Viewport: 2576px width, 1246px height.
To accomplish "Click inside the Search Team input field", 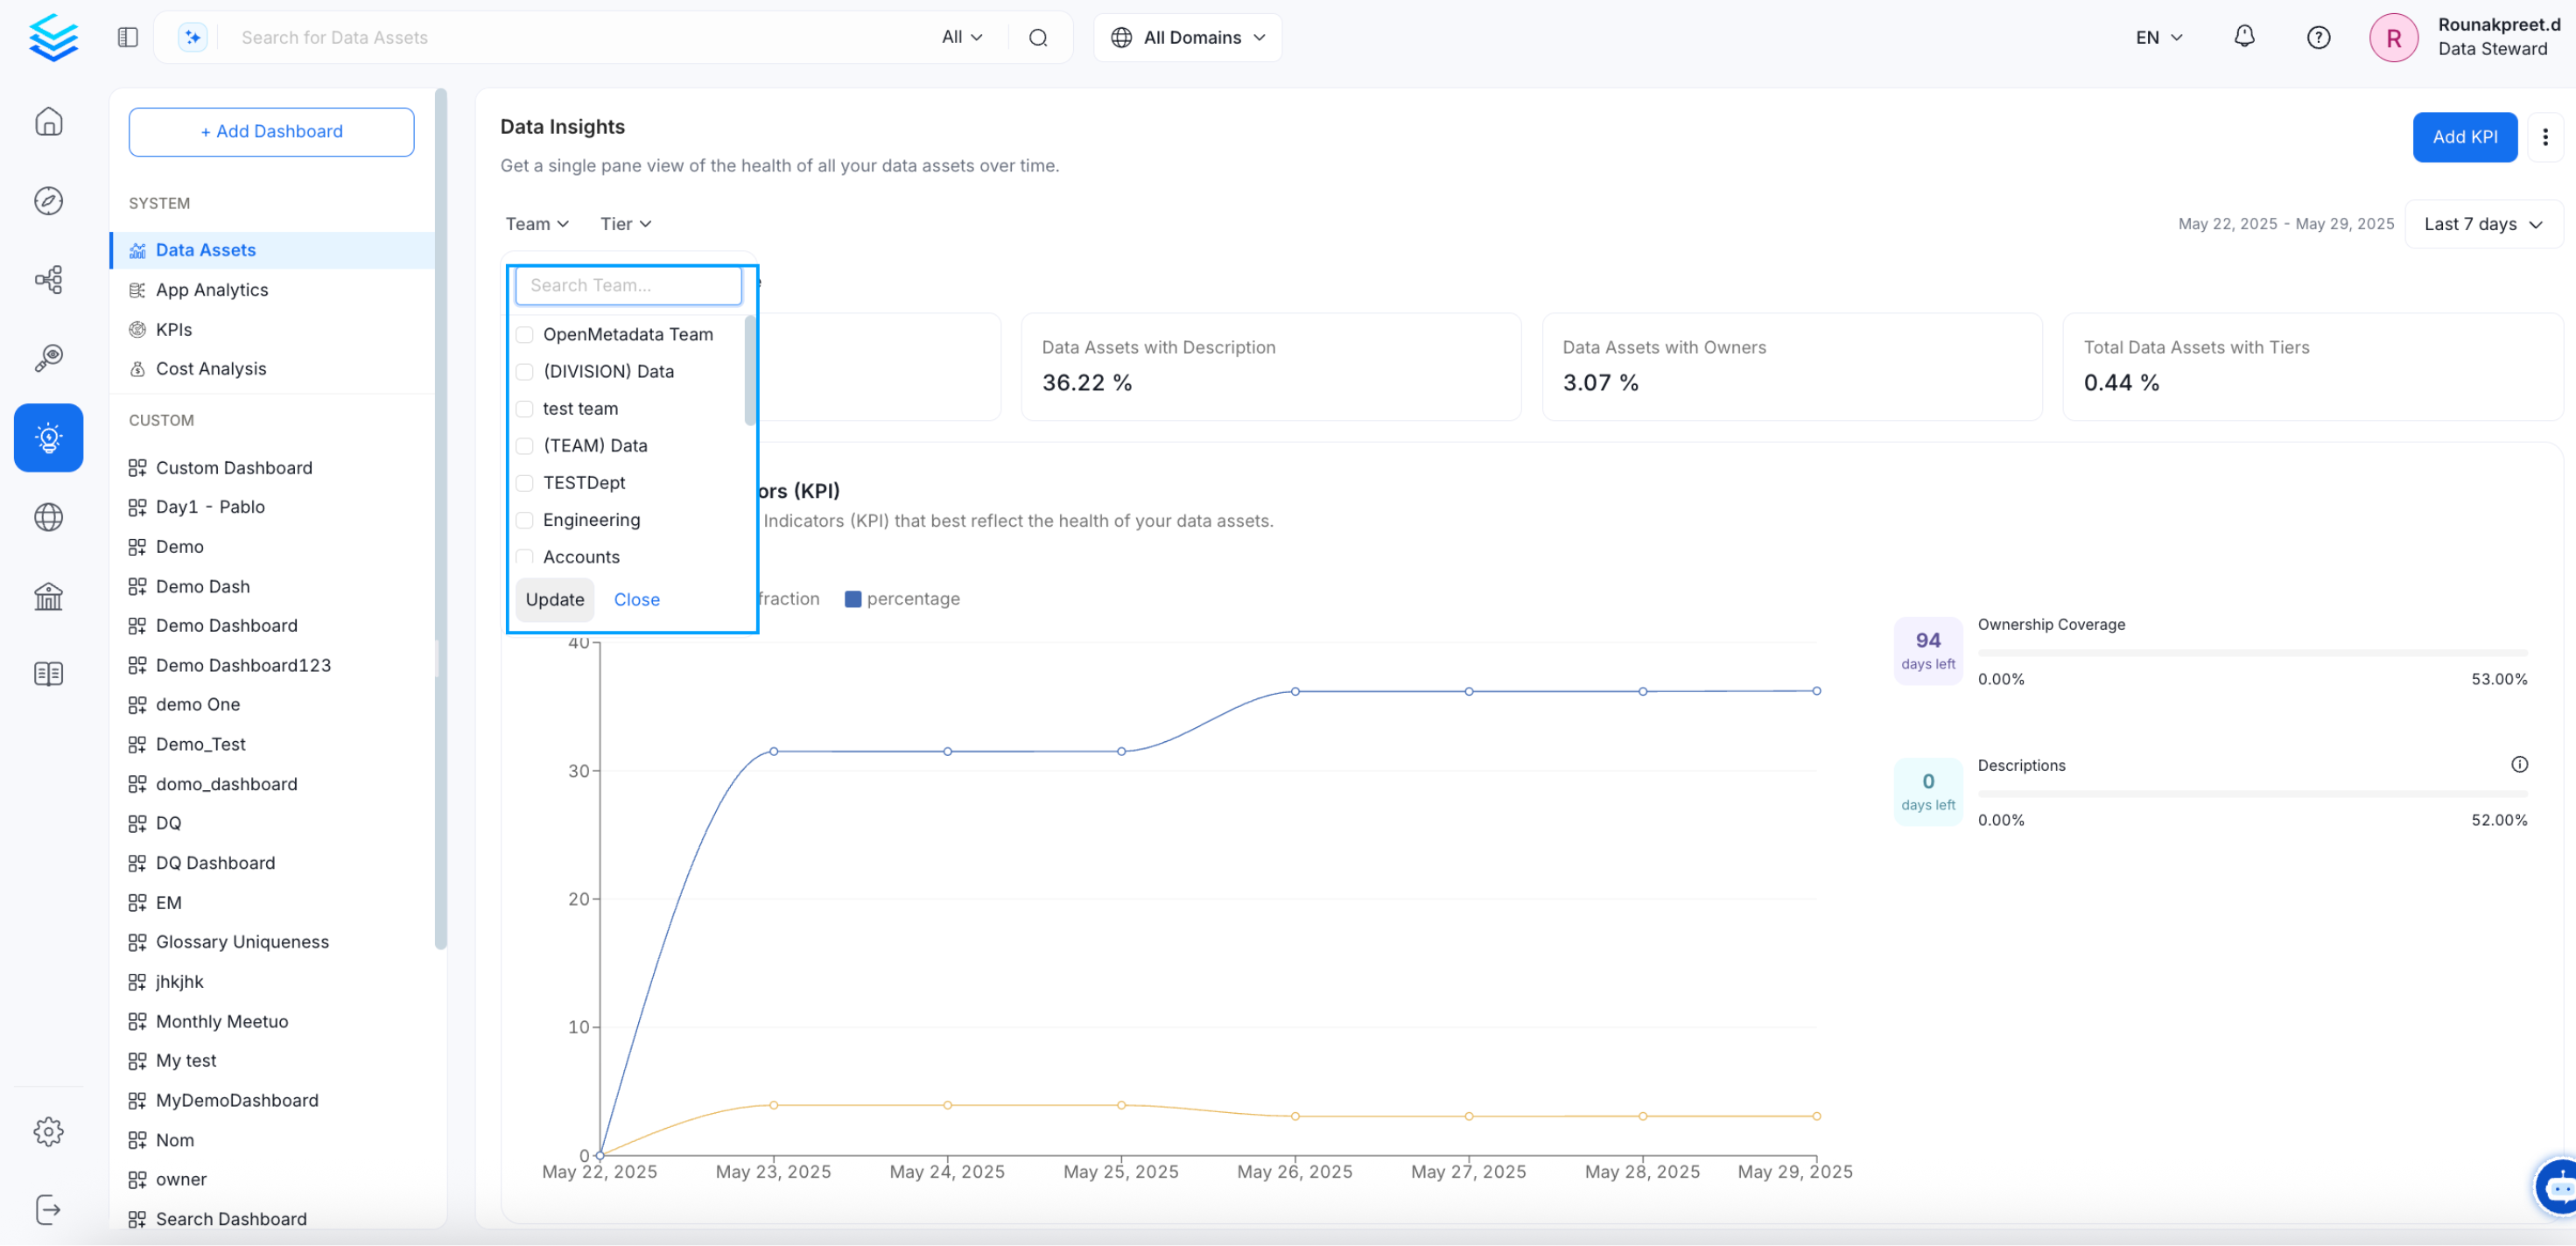I will pos(627,285).
